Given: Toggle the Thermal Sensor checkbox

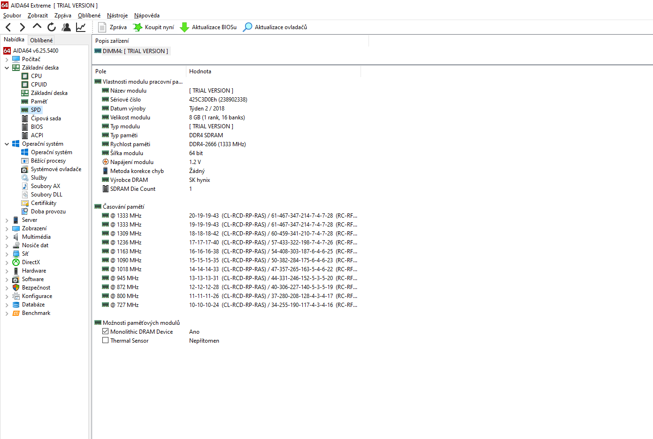Looking at the screenshot, I should coord(105,340).
